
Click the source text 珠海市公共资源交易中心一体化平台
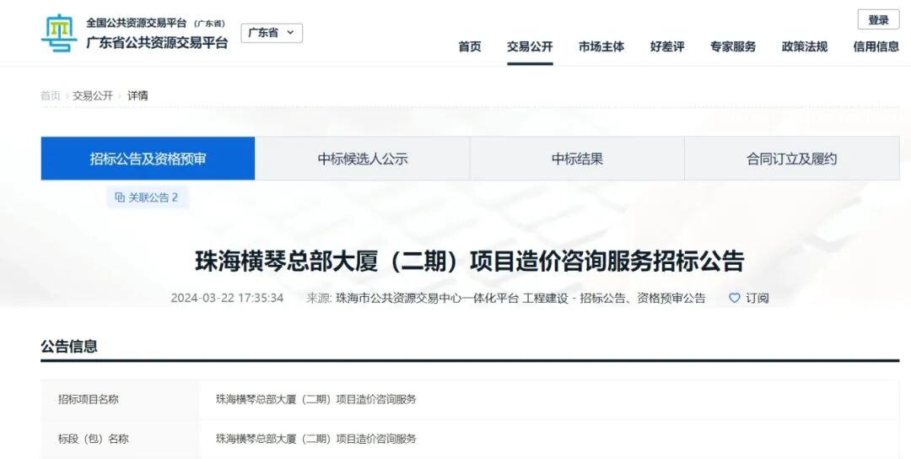[x=427, y=298]
